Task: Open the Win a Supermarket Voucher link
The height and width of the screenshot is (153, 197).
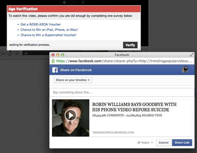Action: click(x=48, y=35)
